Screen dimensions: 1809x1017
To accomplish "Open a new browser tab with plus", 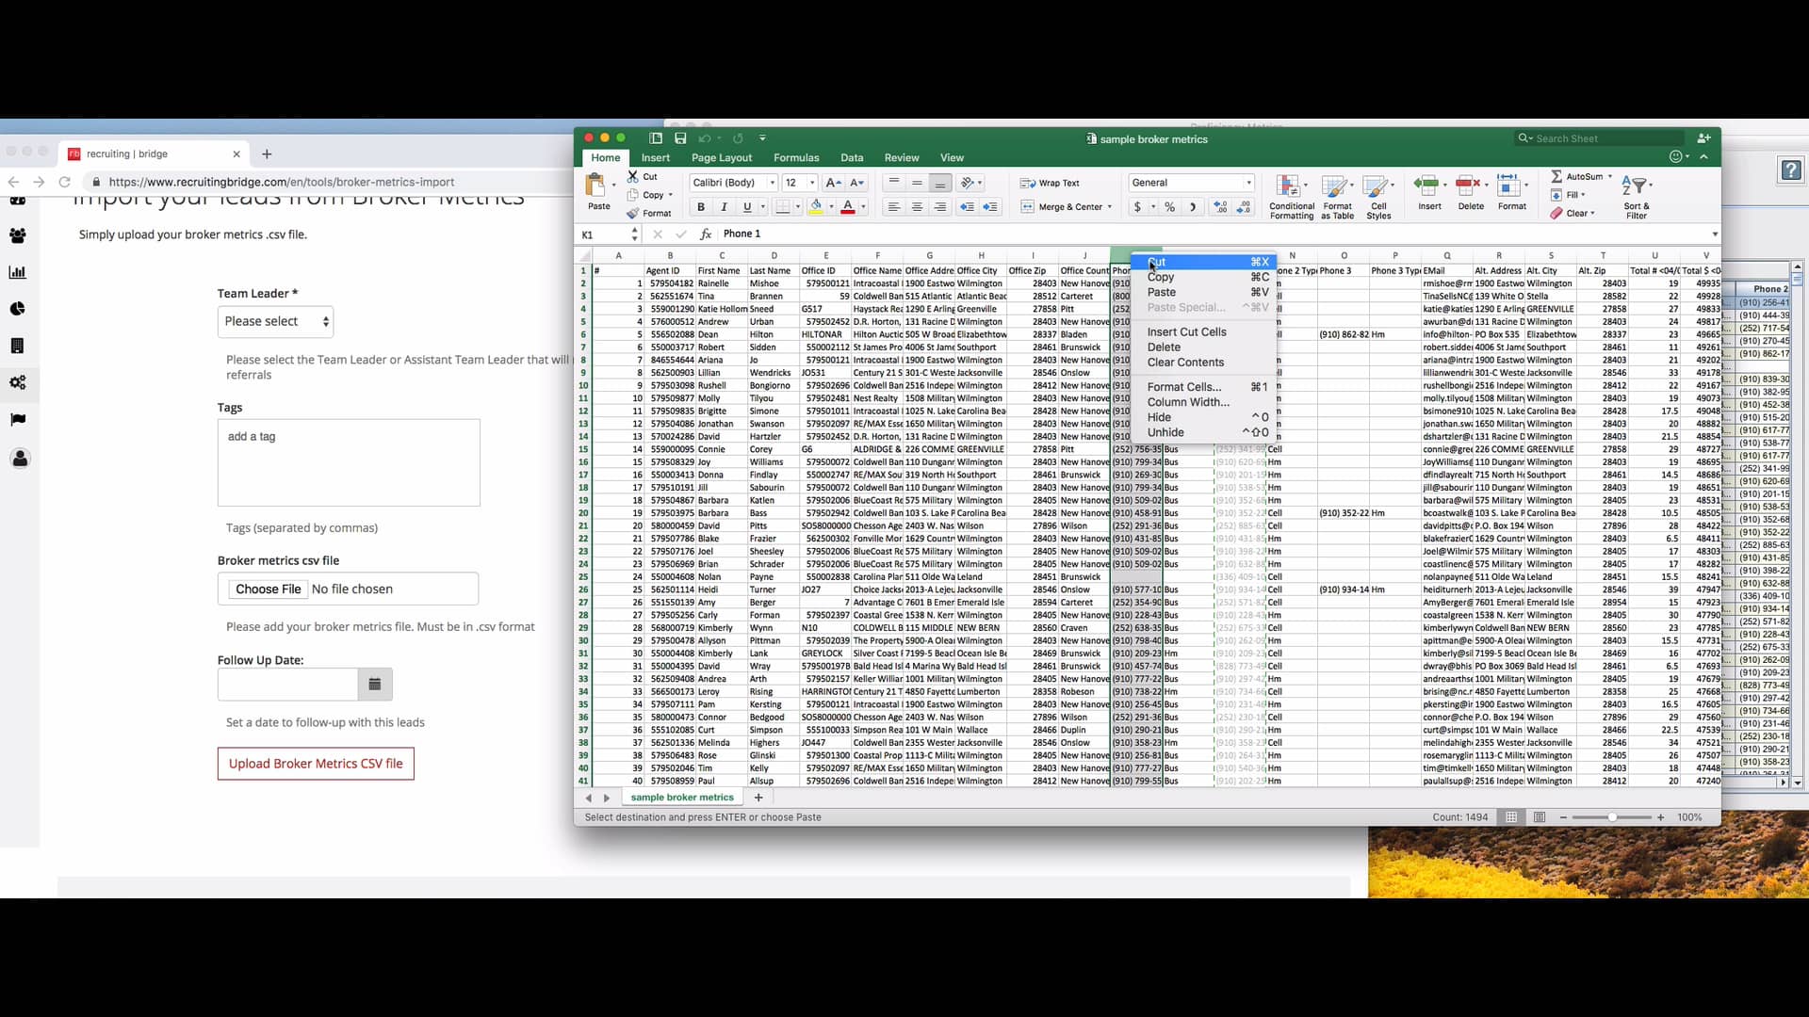I will tap(267, 154).
